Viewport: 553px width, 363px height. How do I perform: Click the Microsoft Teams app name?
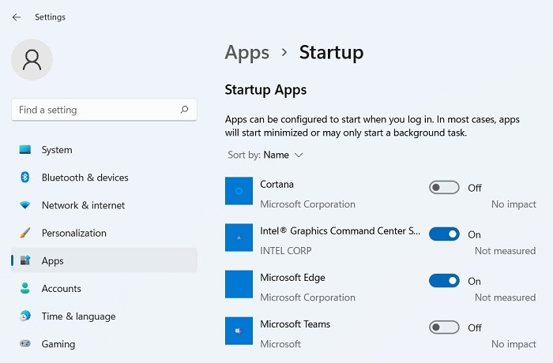[x=295, y=324]
